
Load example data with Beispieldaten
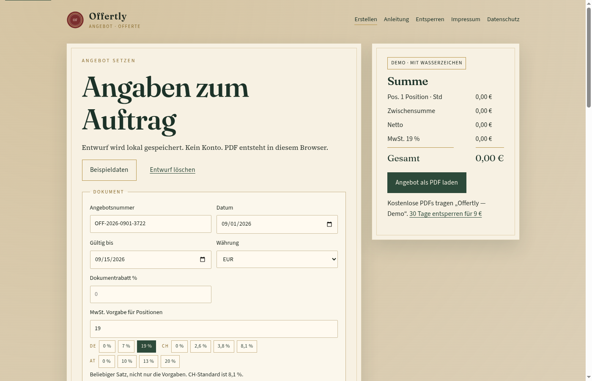point(109,170)
